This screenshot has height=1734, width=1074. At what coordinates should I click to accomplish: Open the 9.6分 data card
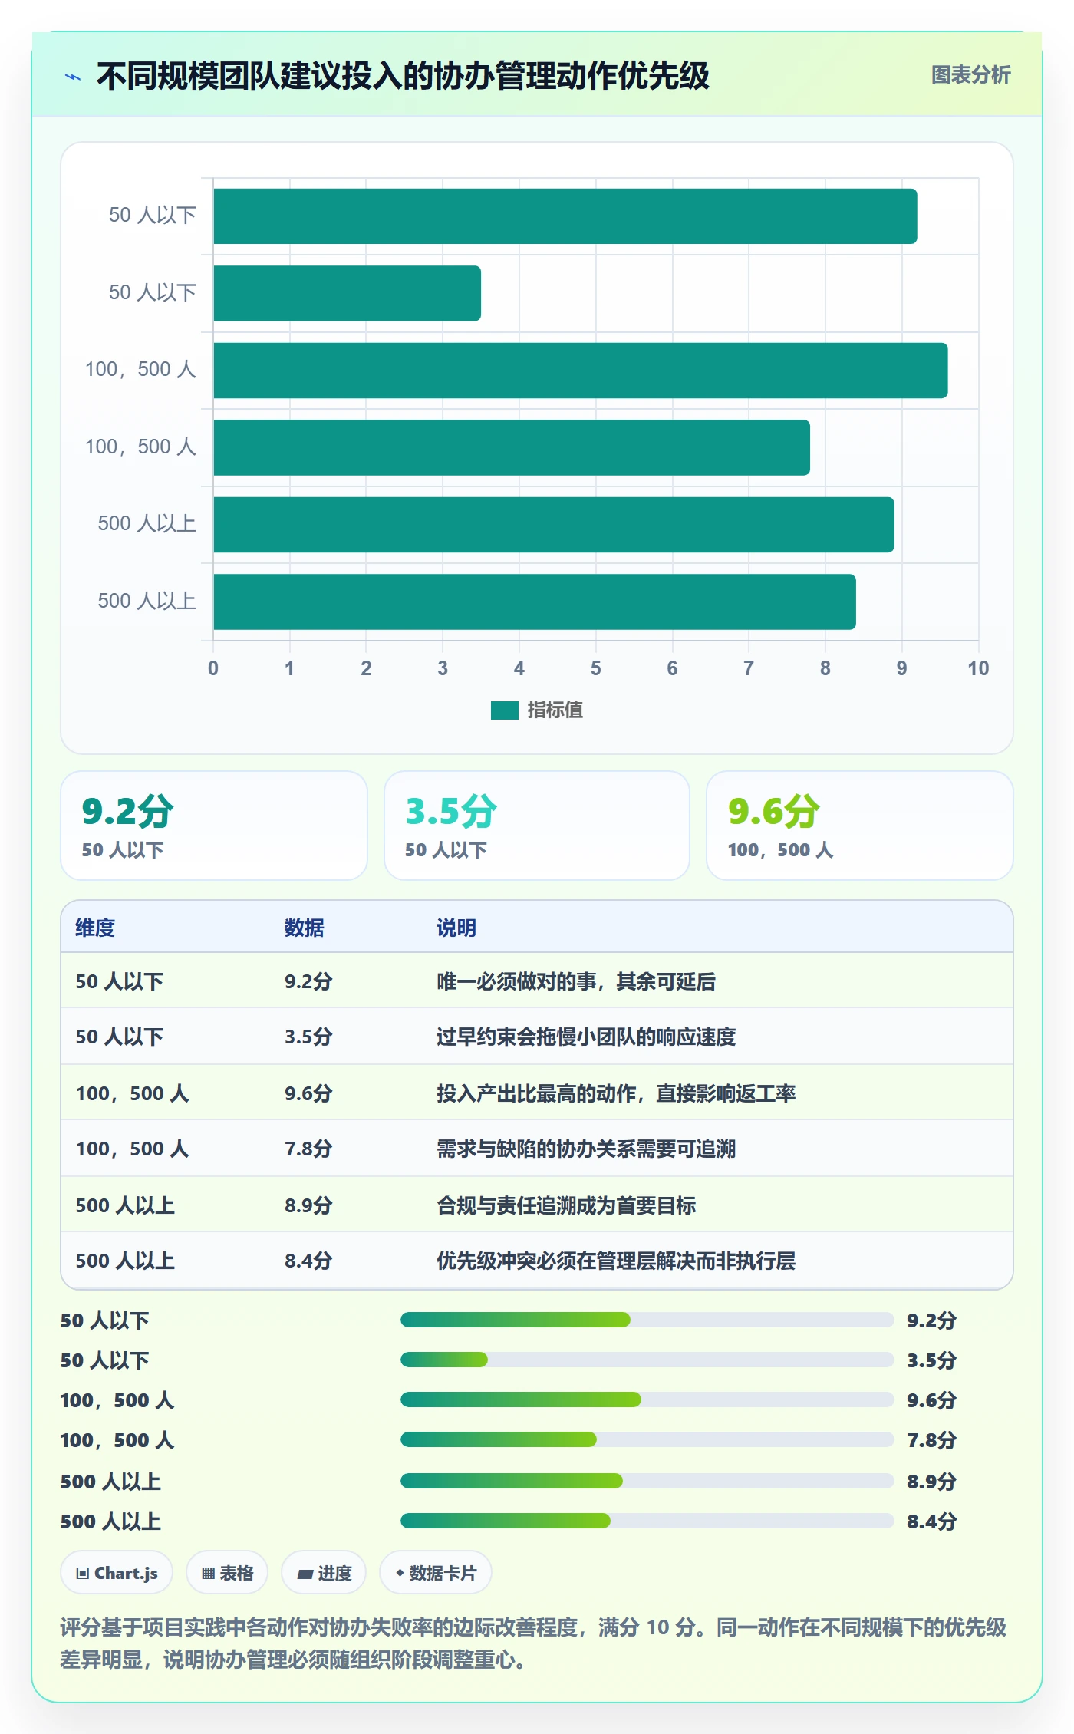(860, 826)
